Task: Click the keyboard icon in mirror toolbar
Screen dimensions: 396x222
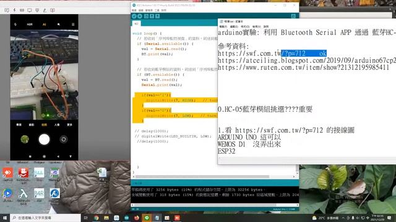Action: click(22, 10)
